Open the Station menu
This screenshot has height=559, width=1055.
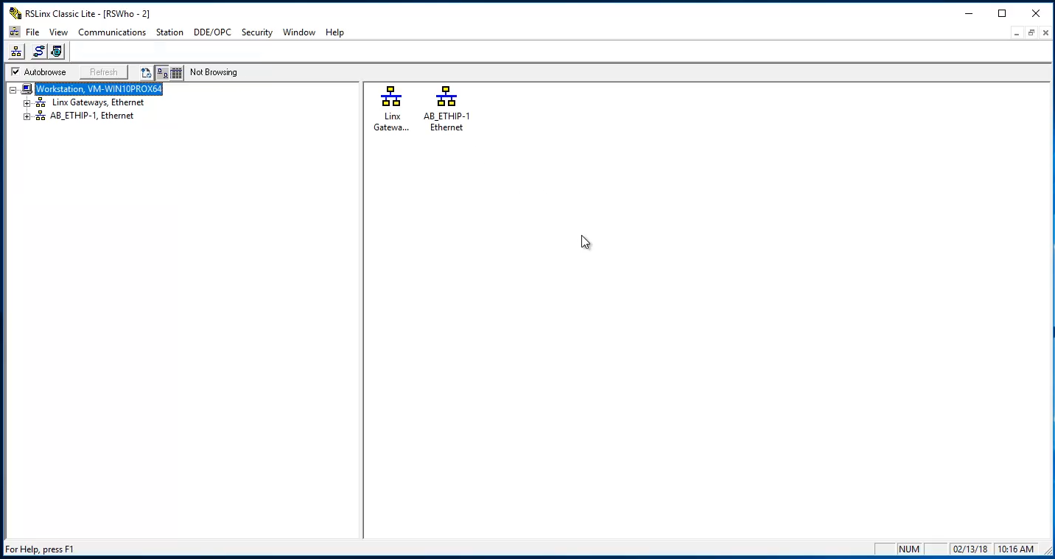(169, 32)
